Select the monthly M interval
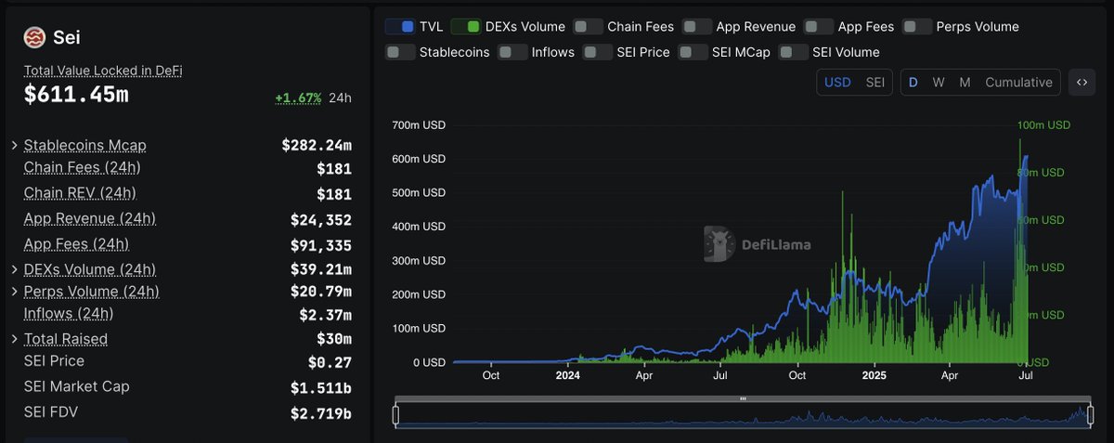 tap(965, 82)
